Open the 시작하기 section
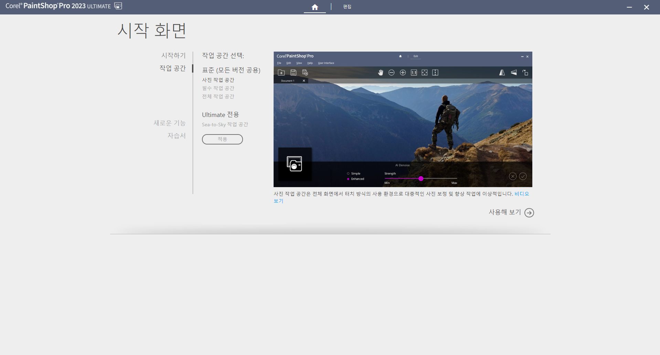This screenshot has width=660, height=355. (x=173, y=55)
